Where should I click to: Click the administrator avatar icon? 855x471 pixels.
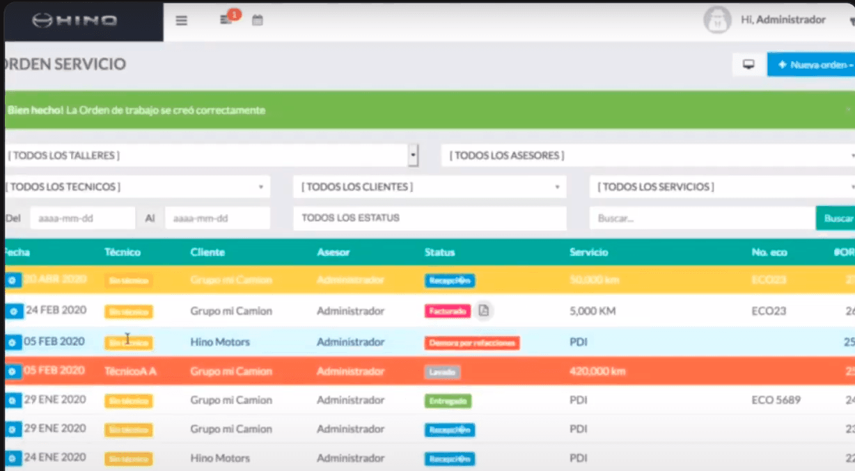(717, 20)
